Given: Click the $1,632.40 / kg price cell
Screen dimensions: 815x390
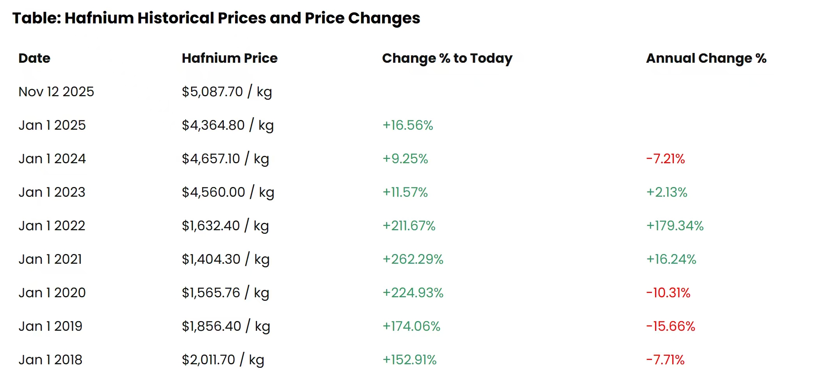Looking at the screenshot, I should coord(225,226).
